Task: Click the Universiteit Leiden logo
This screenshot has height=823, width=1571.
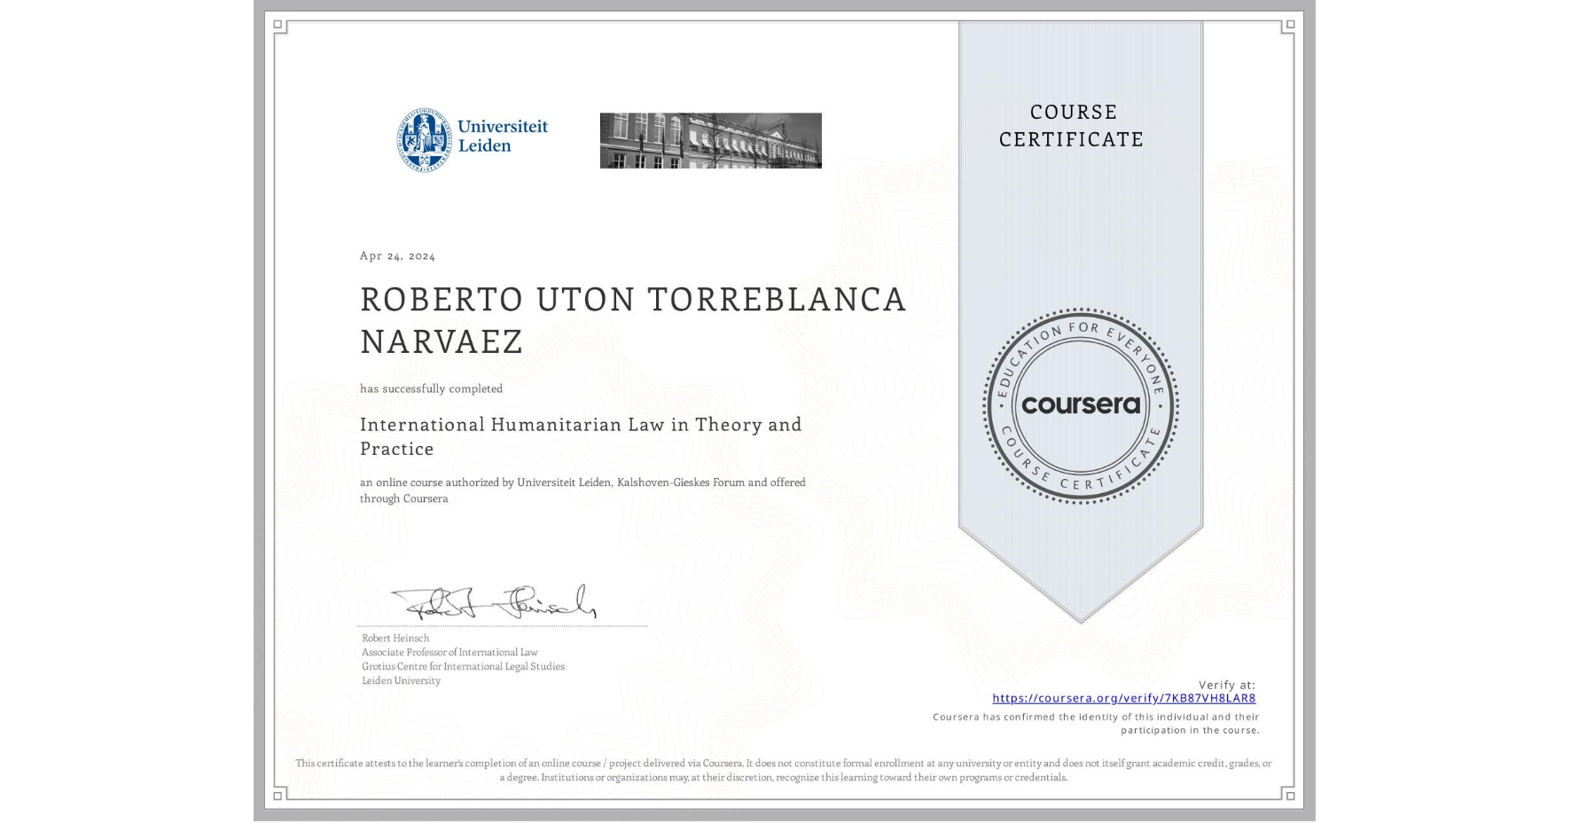Action: coord(473,140)
